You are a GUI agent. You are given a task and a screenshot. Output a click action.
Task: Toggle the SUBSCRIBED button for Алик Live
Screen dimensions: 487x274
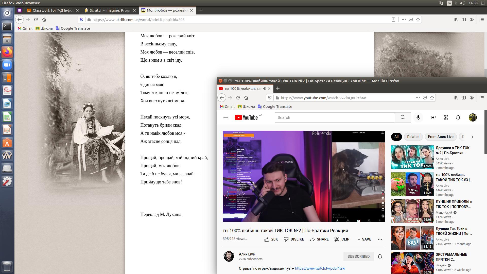358,256
